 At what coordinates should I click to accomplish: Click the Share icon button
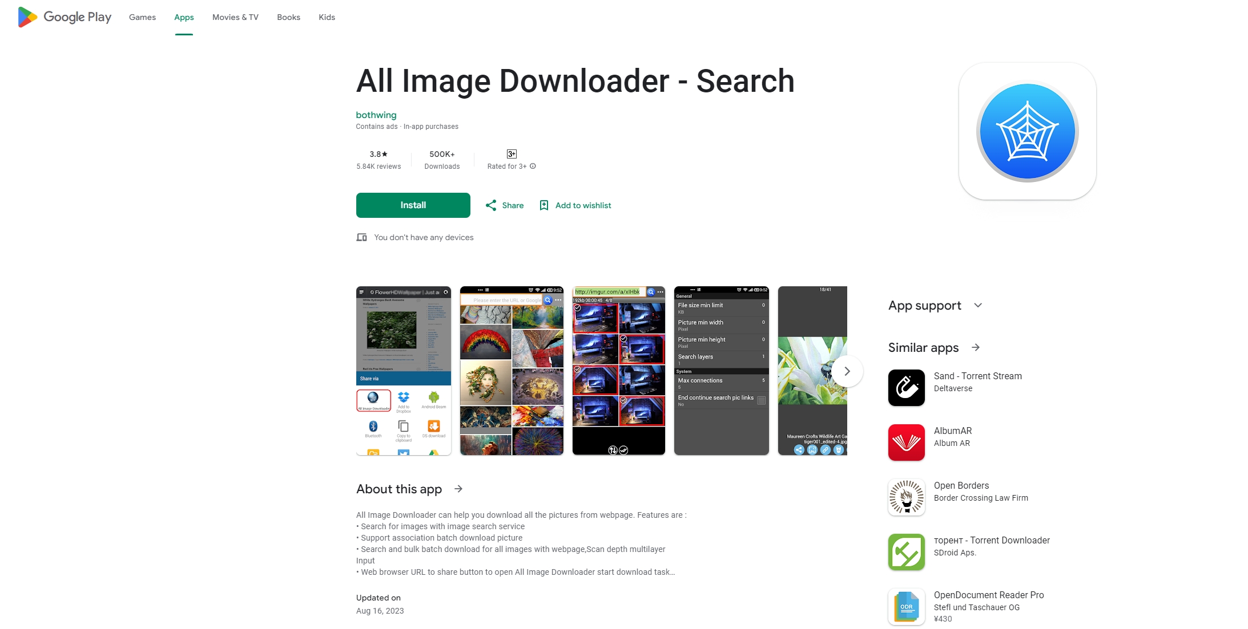click(490, 205)
